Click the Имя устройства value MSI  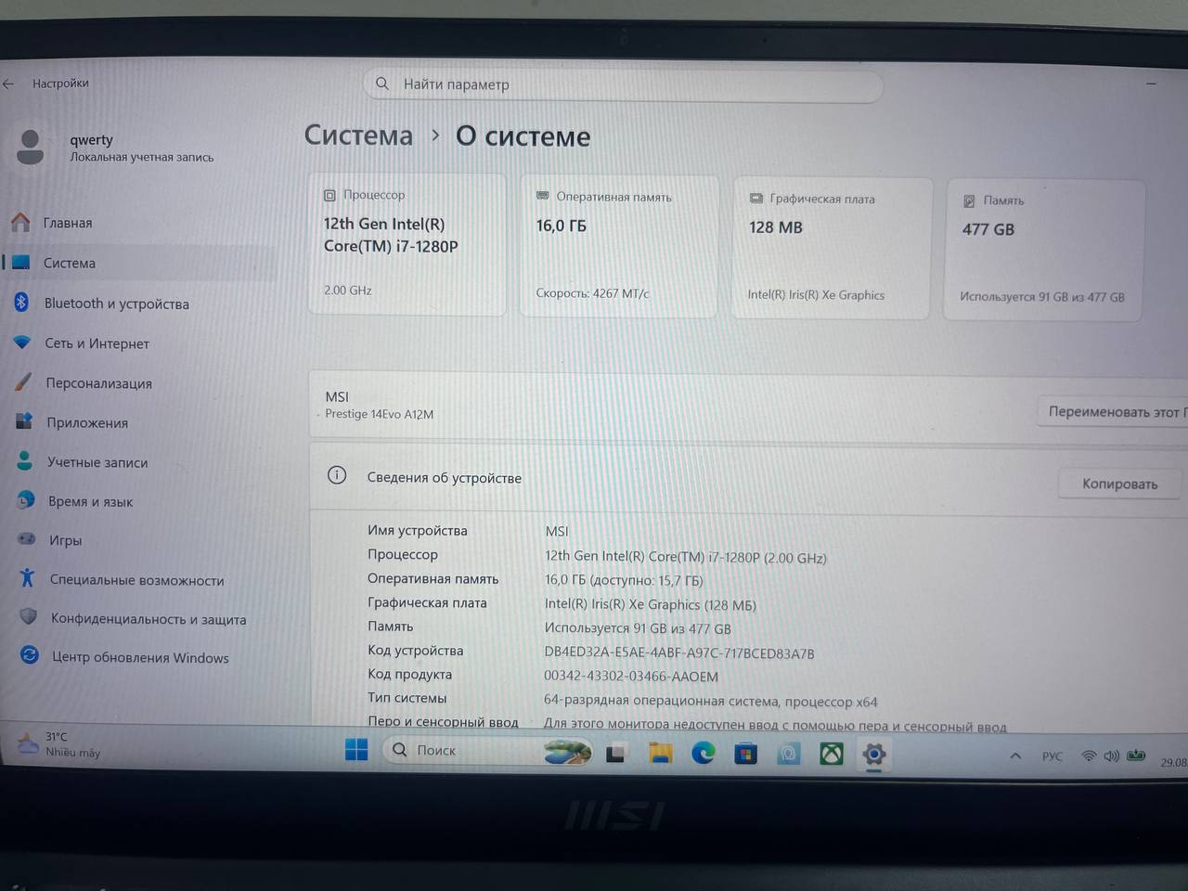point(557,531)
